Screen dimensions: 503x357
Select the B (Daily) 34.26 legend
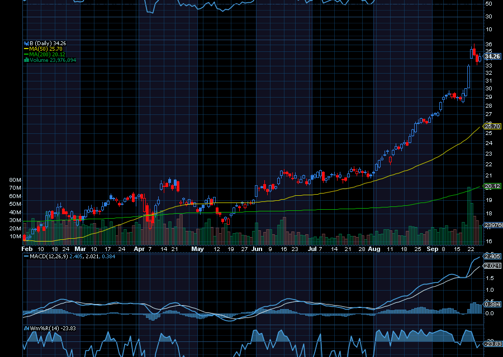tap(48, 43)
